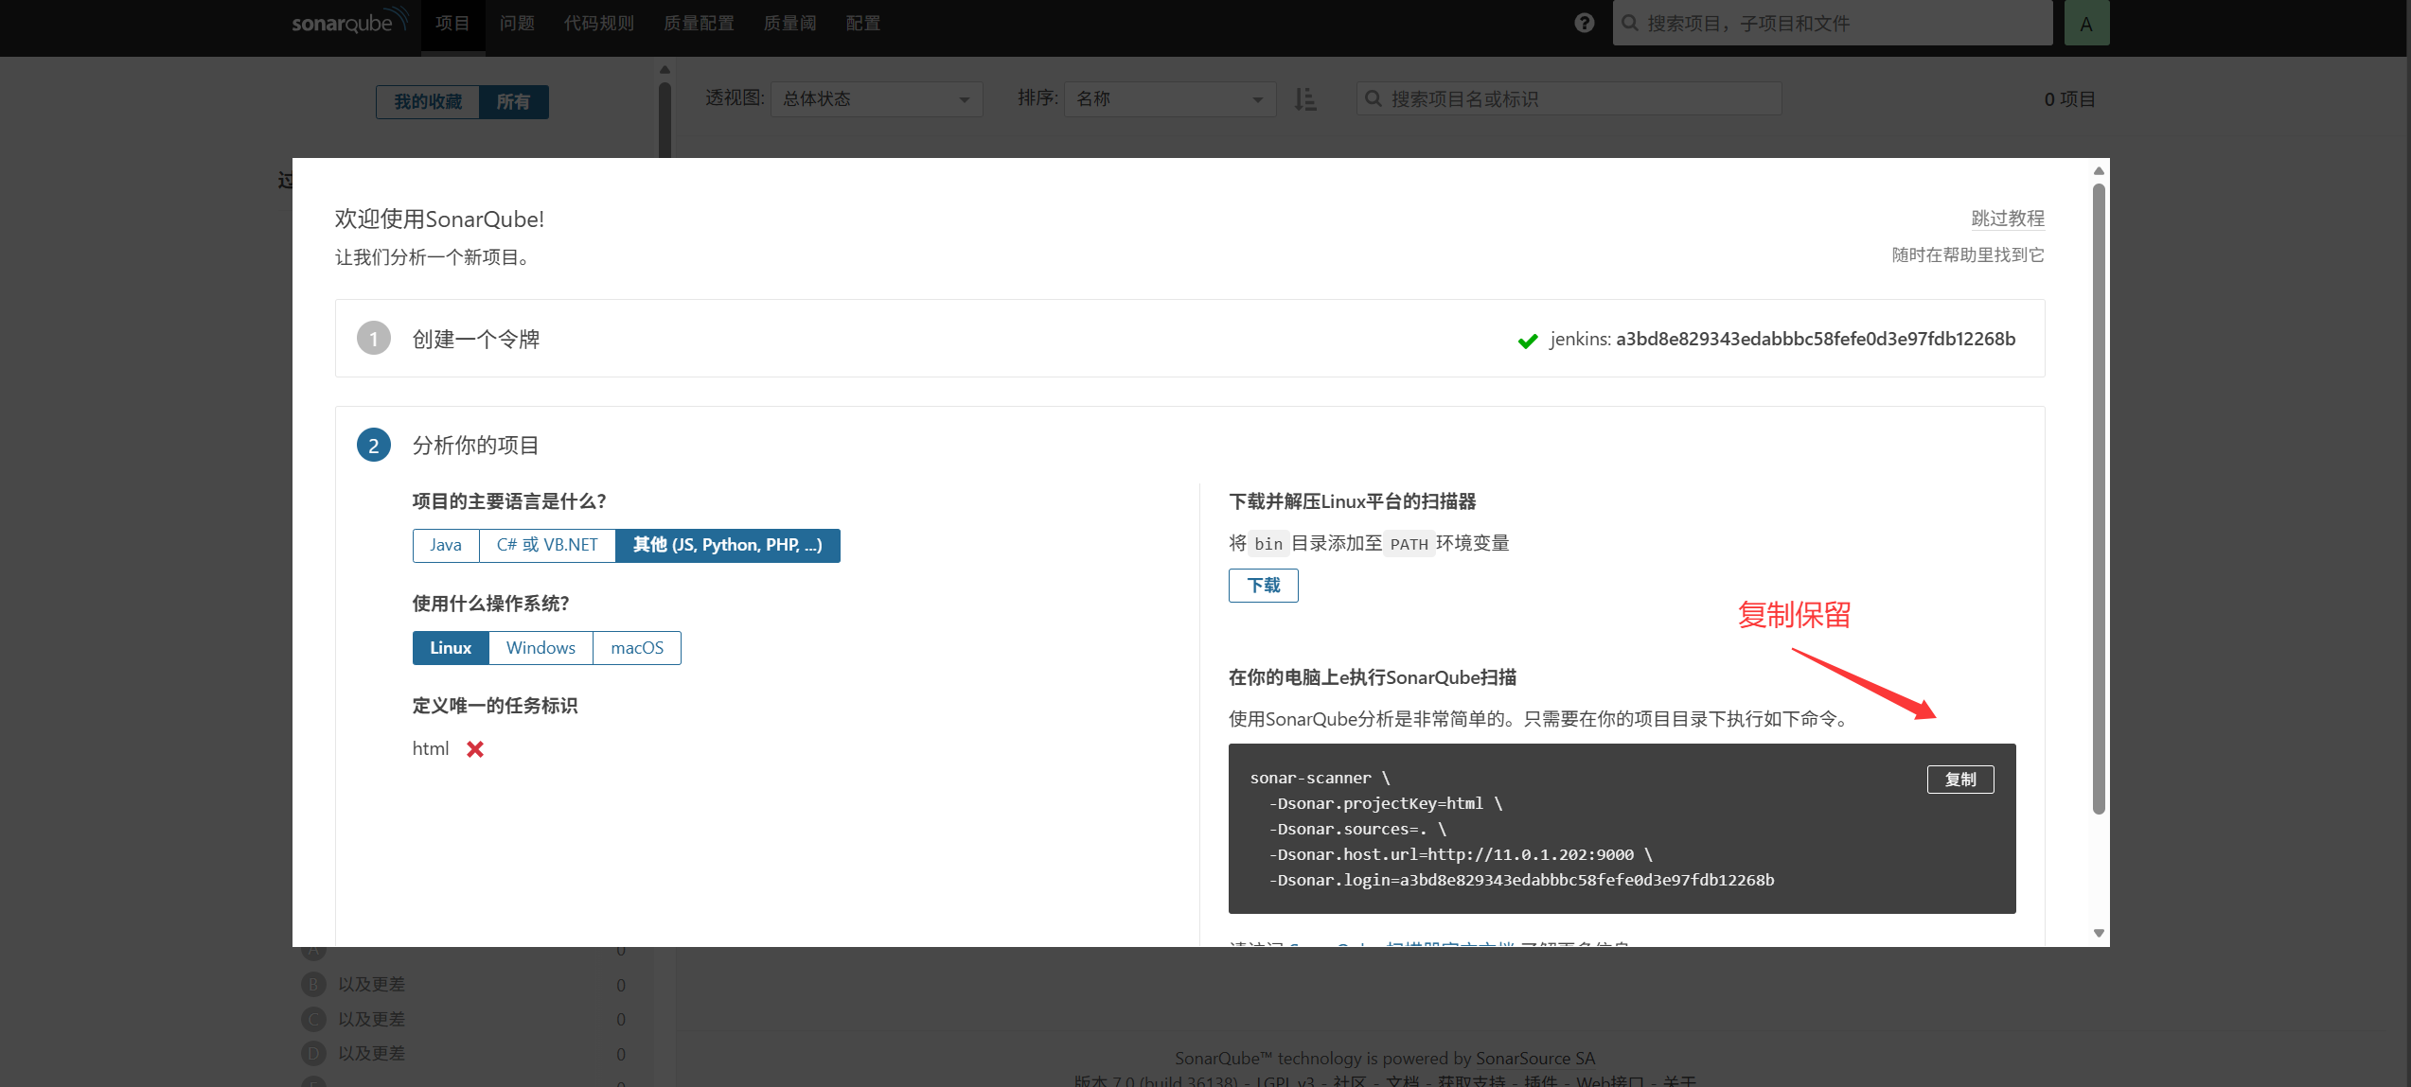Click 分析你的项目 step title

[x=476, y=446]
